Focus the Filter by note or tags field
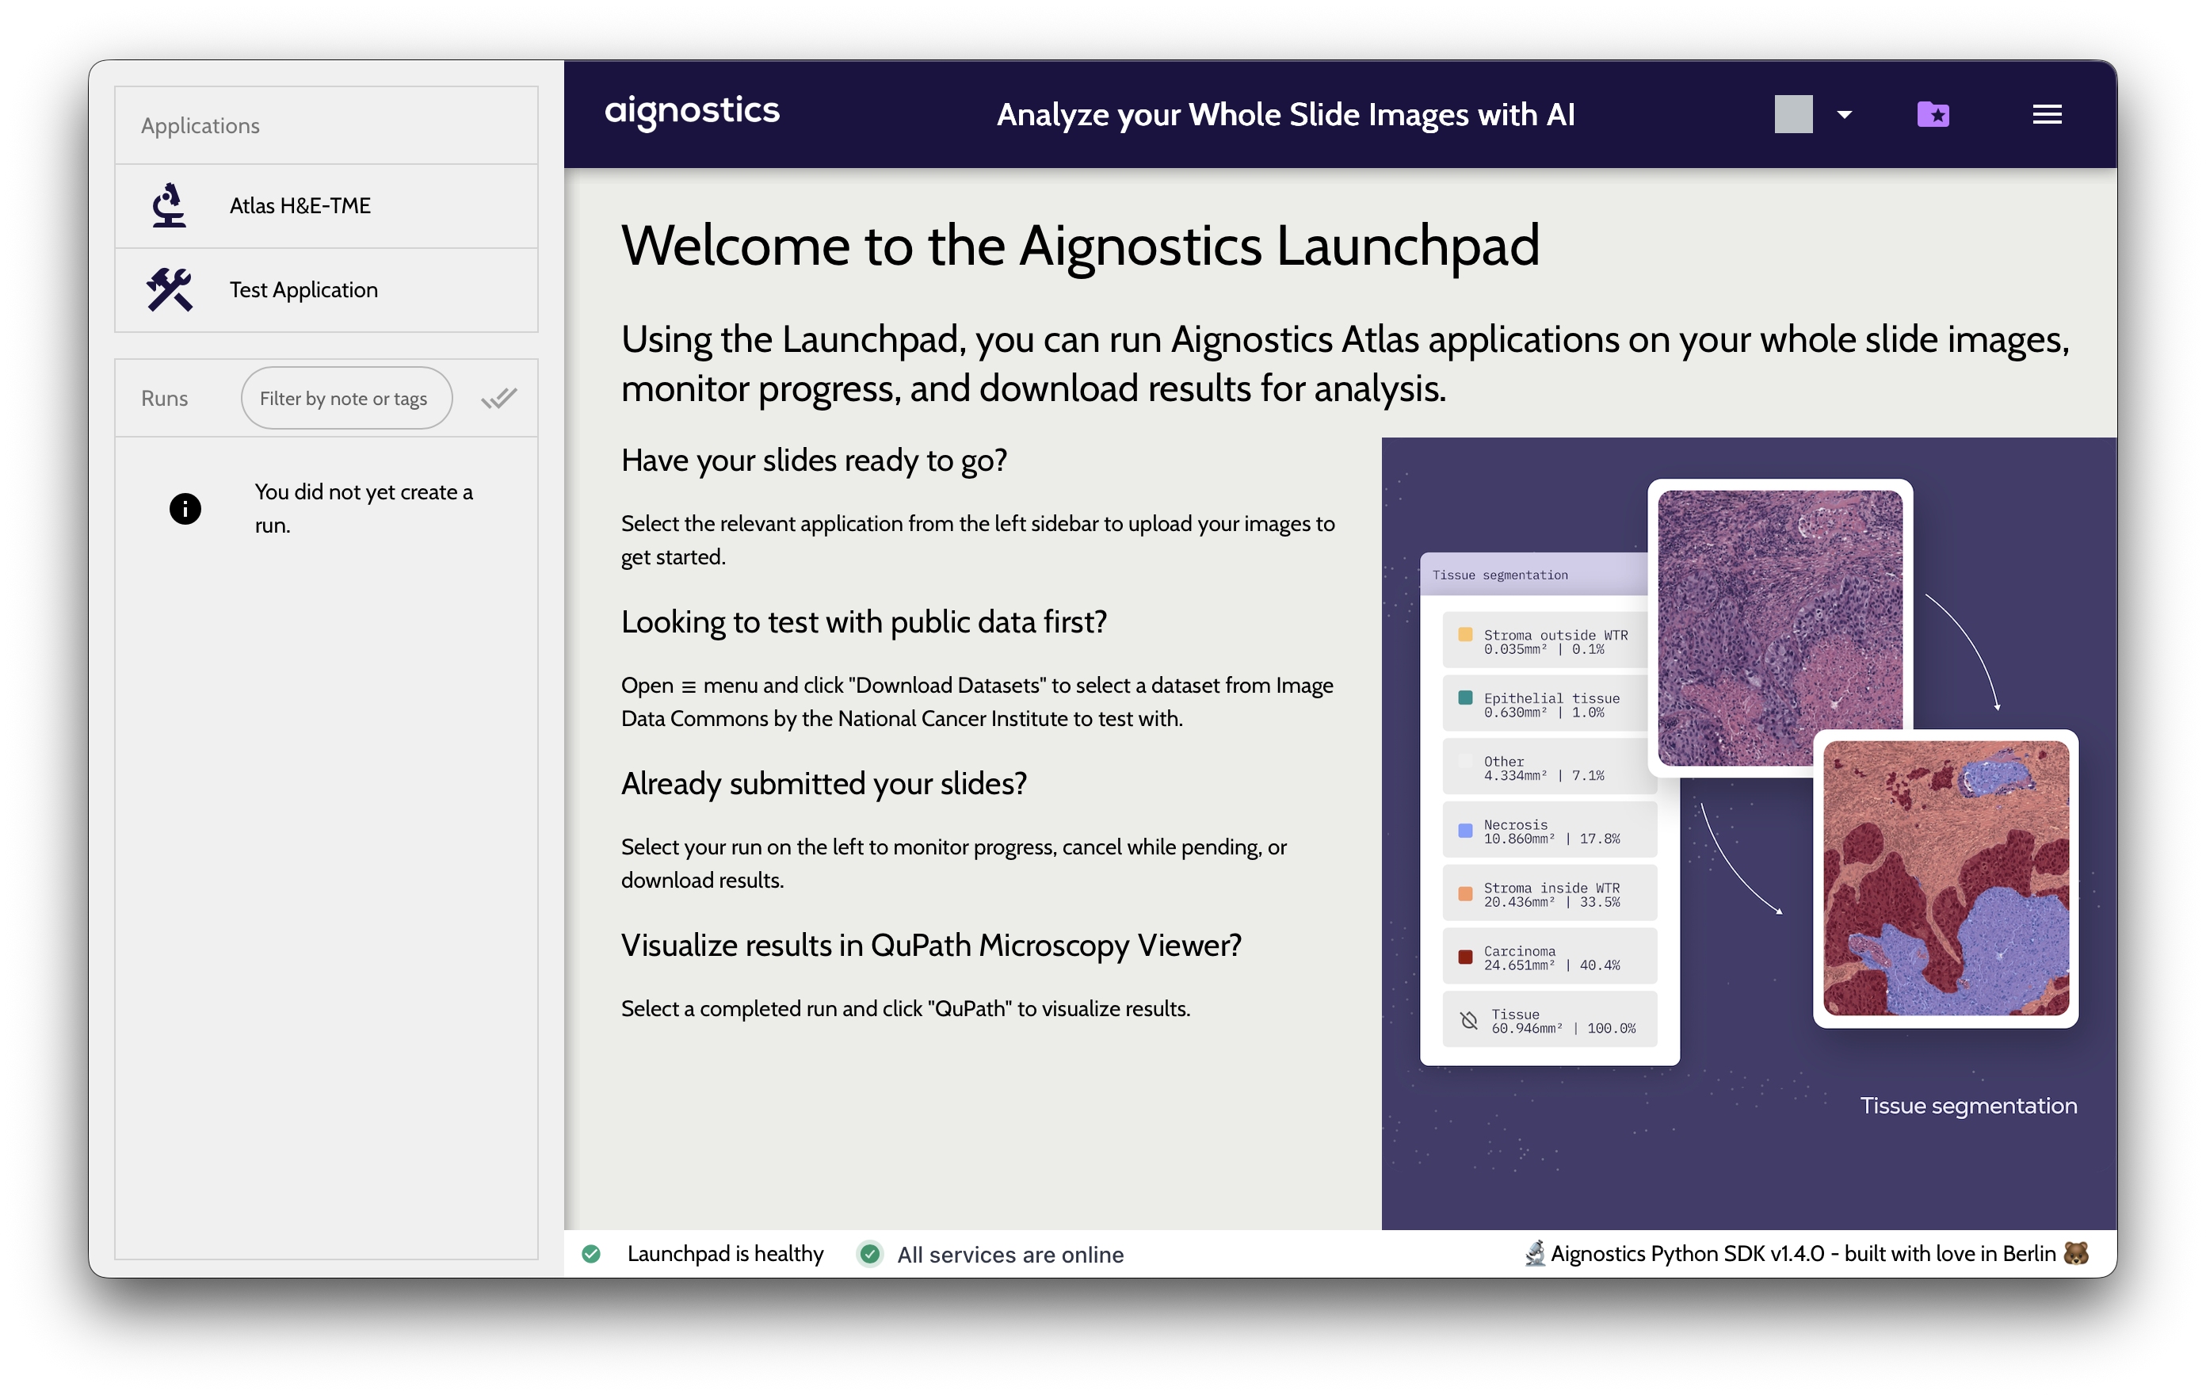The width and height of the screenshot is (2206, 1395). point(346,398)
